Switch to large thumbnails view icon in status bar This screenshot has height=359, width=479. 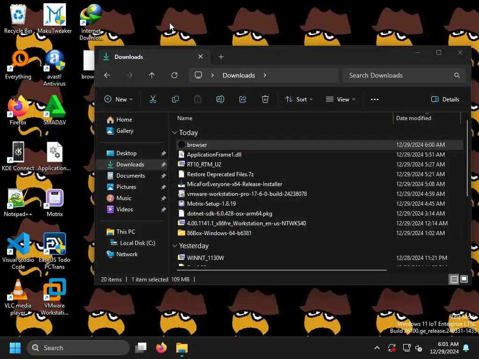click(464, 280)
